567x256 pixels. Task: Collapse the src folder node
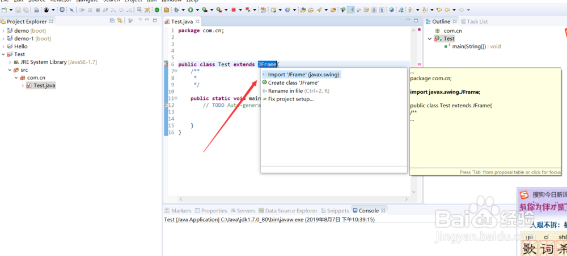click(x=10, y=70)
